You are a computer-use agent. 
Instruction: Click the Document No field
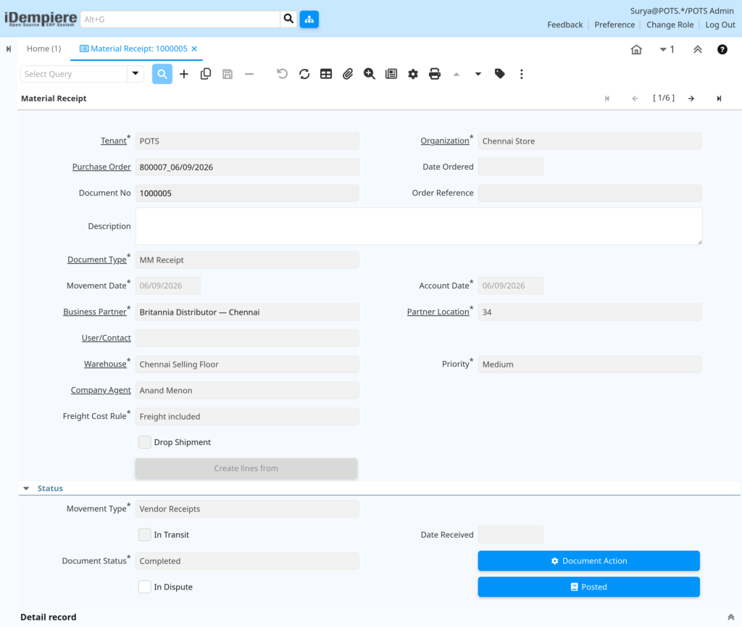247,193
